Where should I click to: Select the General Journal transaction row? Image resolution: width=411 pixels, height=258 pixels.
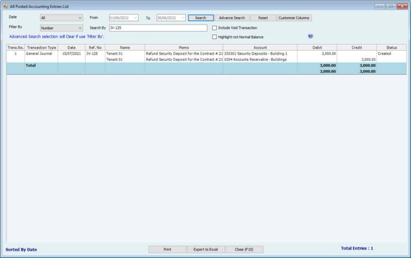(x=41, y=54)
